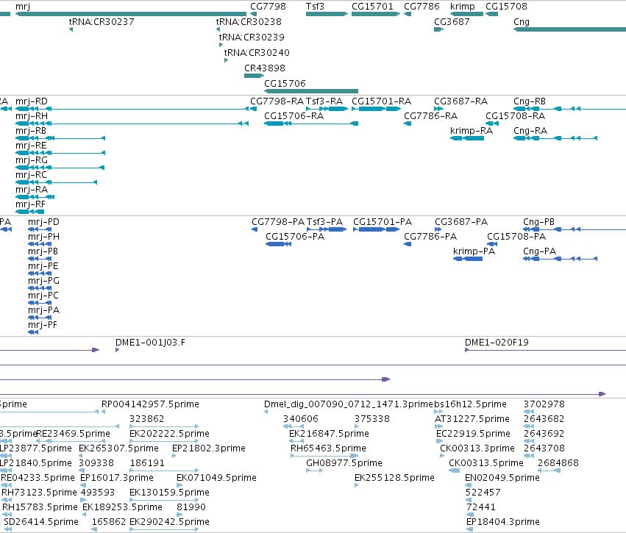Click the CG7786-RA label

pyautogui.click(x=431, y=116)
